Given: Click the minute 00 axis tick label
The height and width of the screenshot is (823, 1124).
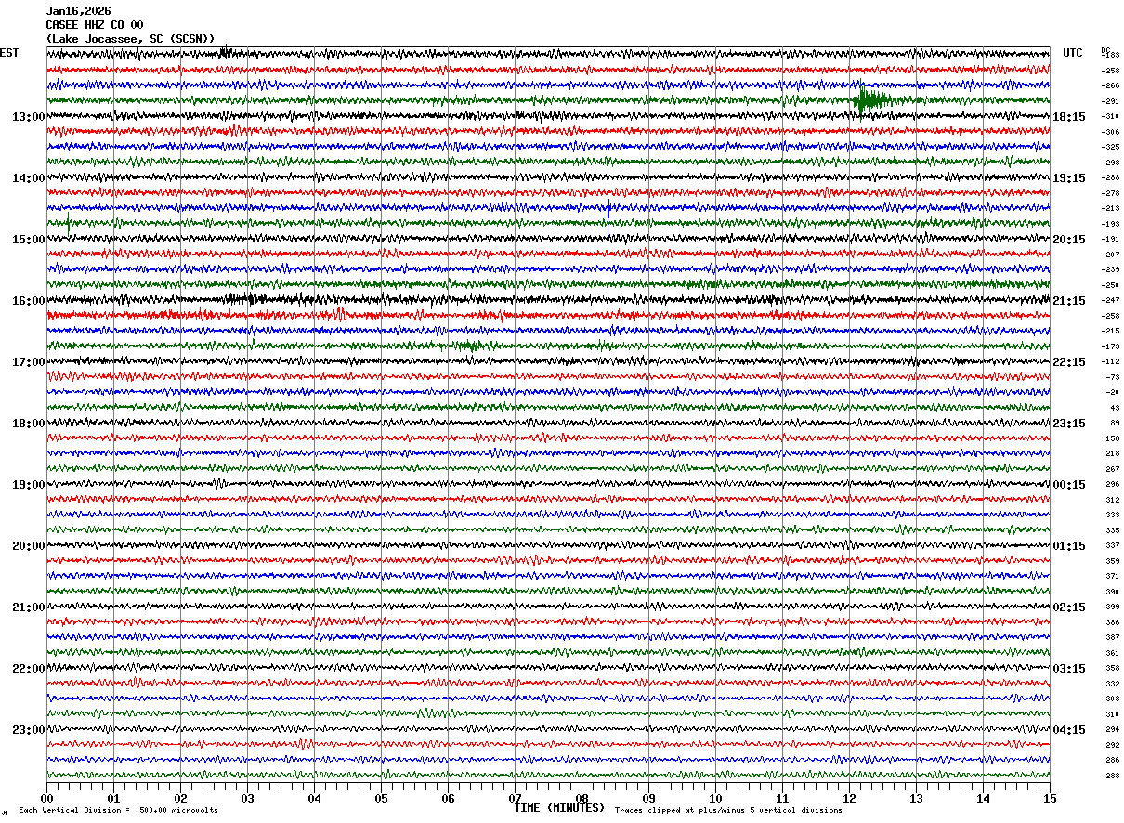Looking at the screenshot, I should click(x=46, y=799).
